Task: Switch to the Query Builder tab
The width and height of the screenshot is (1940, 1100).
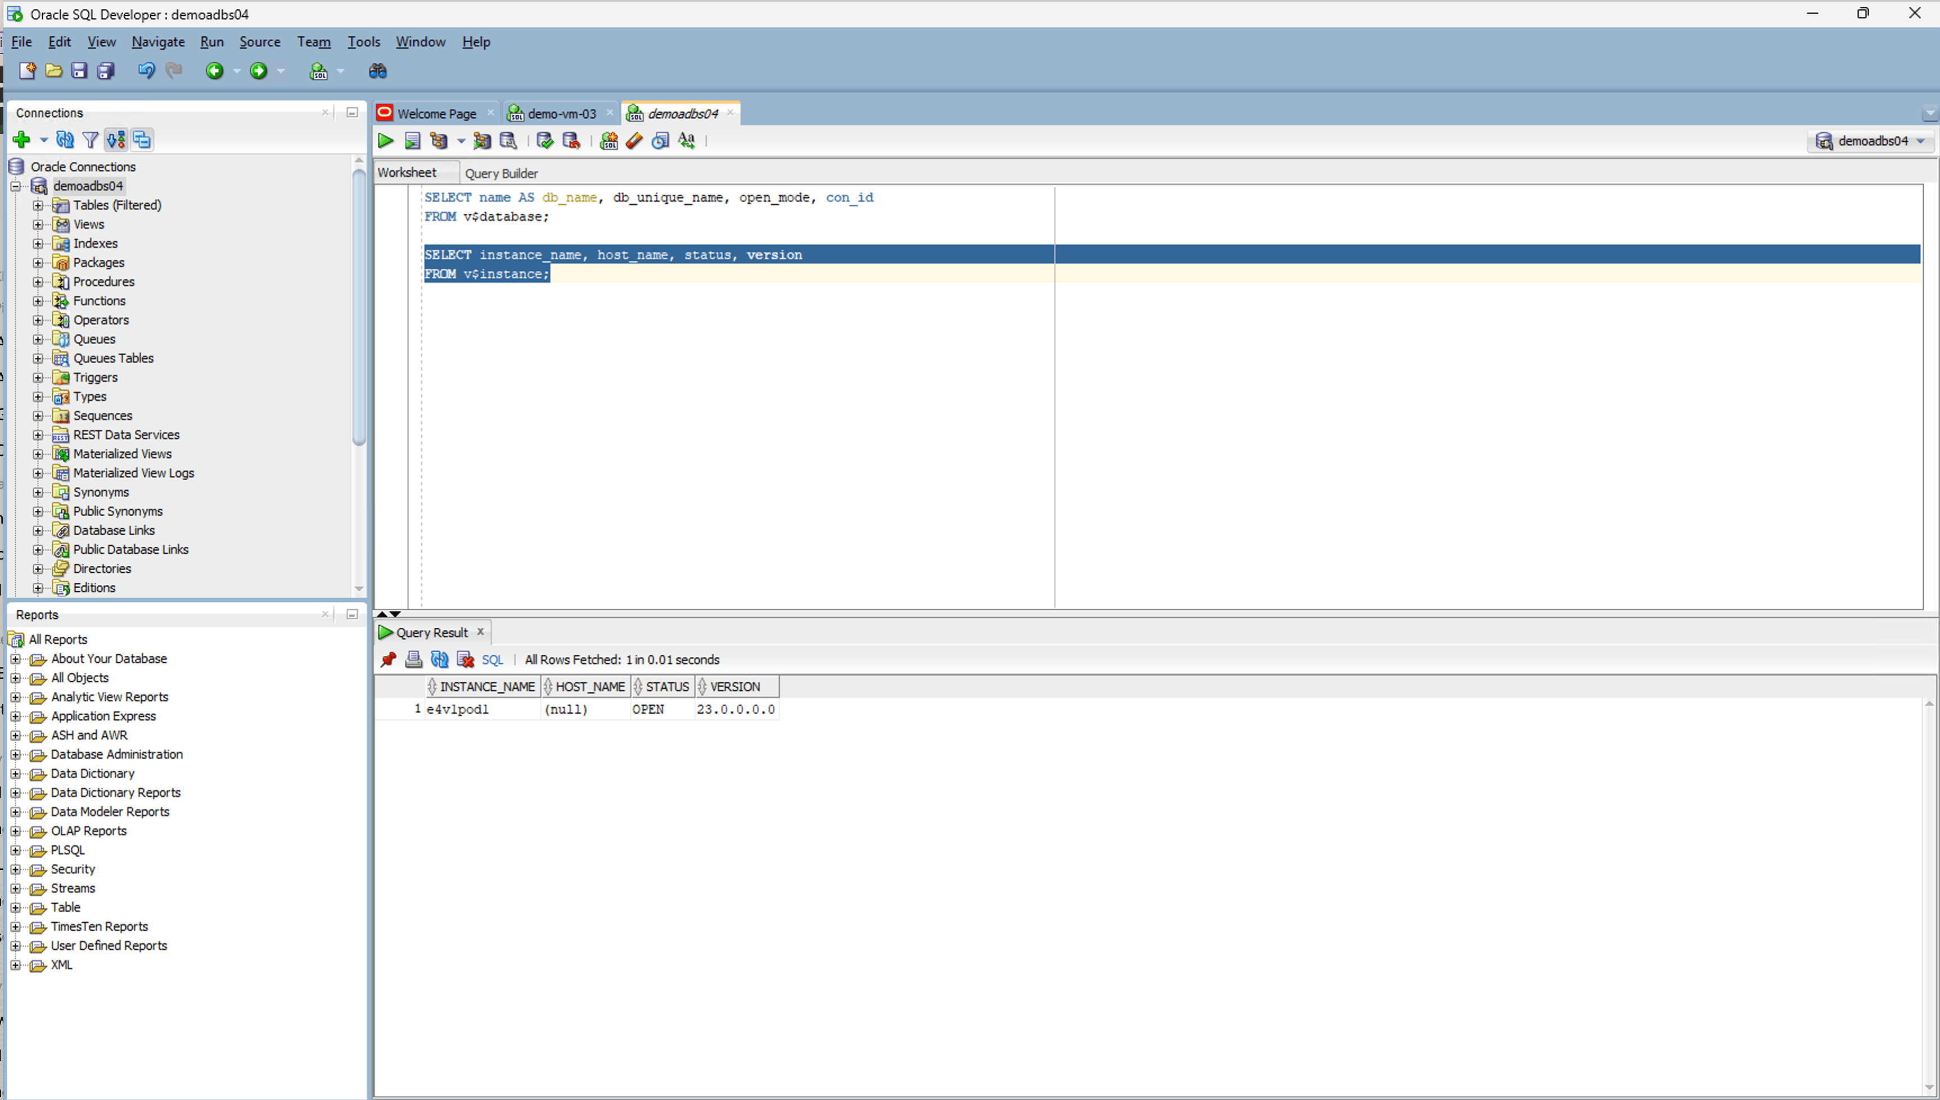Action: click(501, 173)
